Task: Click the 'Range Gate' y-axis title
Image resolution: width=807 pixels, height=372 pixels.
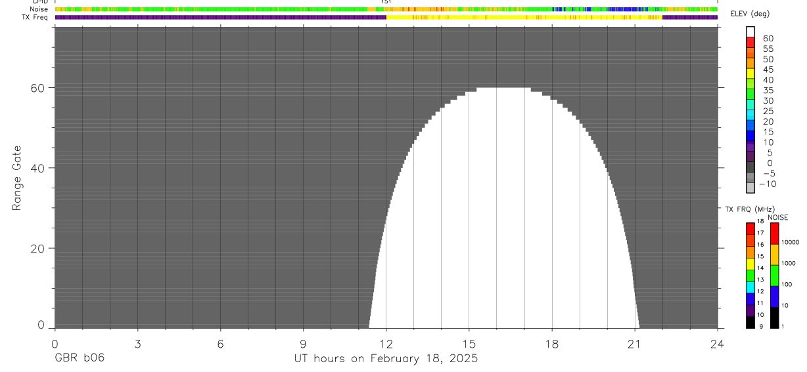Action: (17, 178)
